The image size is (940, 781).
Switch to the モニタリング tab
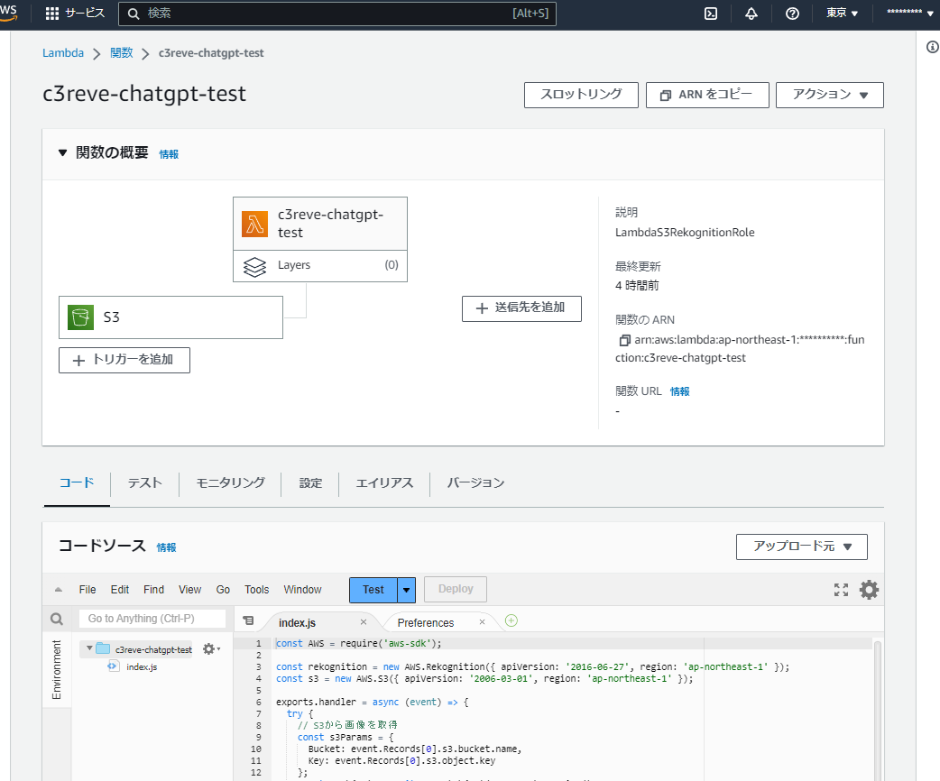230,483
